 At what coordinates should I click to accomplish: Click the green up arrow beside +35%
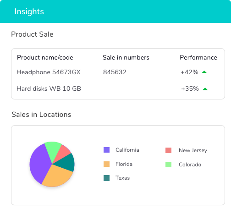[205, 89]
